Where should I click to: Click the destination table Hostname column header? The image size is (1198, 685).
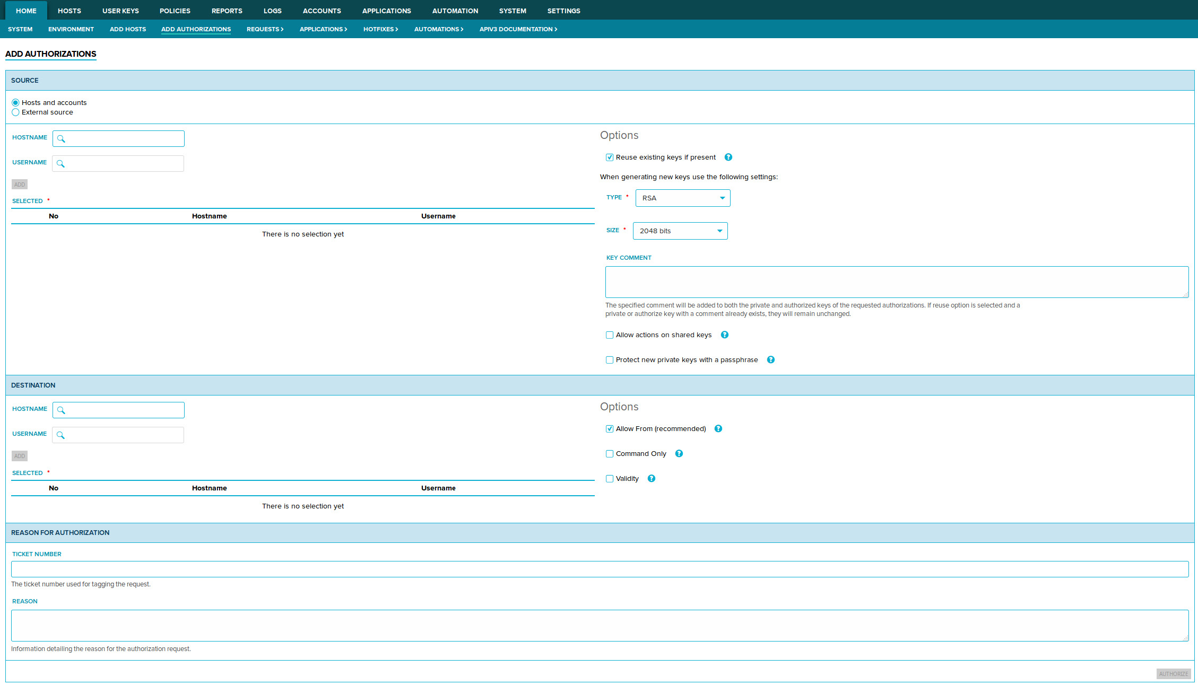[210, 488]
